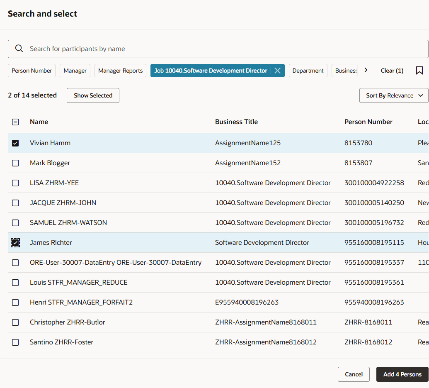429x388 pixels.
Task: Click person number 955160008195115
Action: [x=374, y=243]
